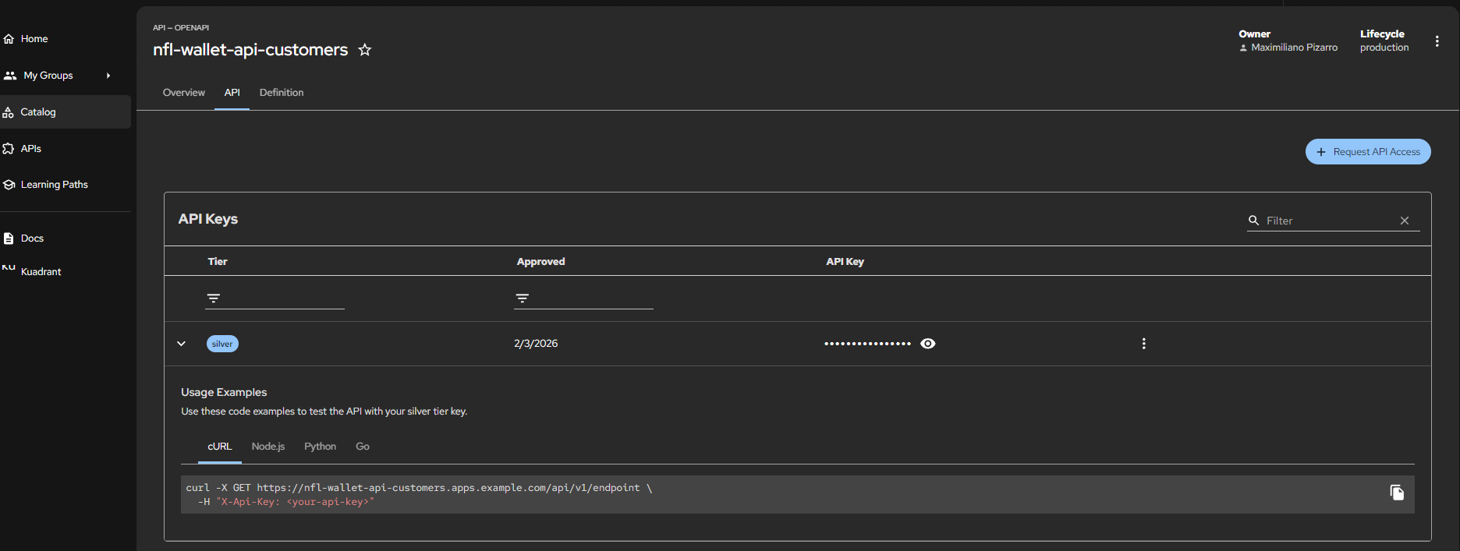The image size is (1460, 551).
Task: Open the page options kebab menu near Lifecycle
Action: (1437, 41)
